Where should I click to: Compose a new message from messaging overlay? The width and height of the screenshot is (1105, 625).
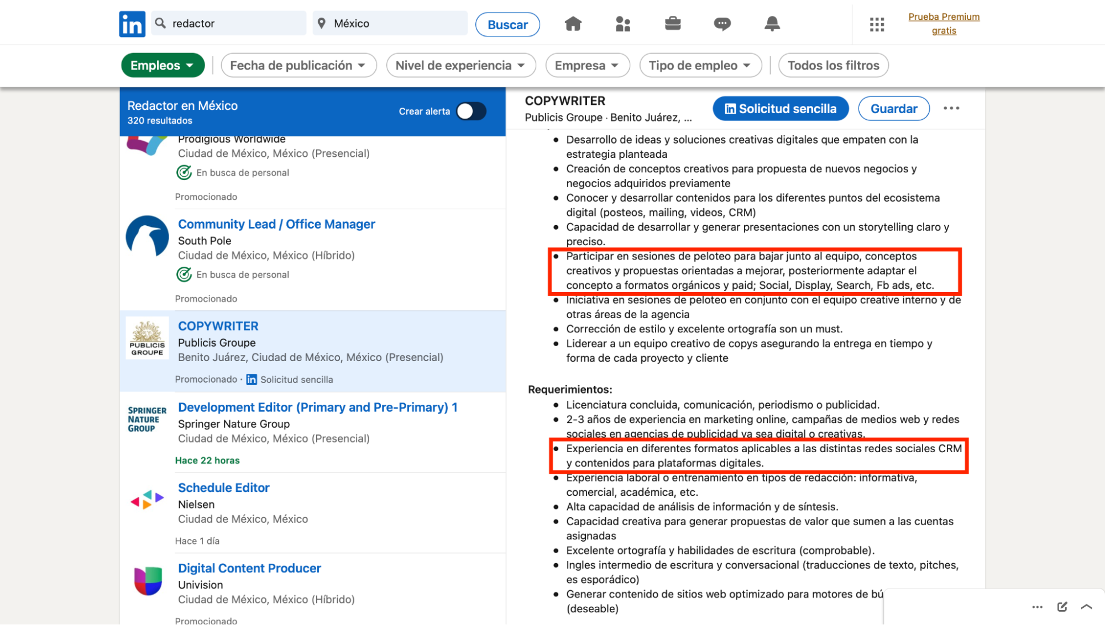[1062, 607]
